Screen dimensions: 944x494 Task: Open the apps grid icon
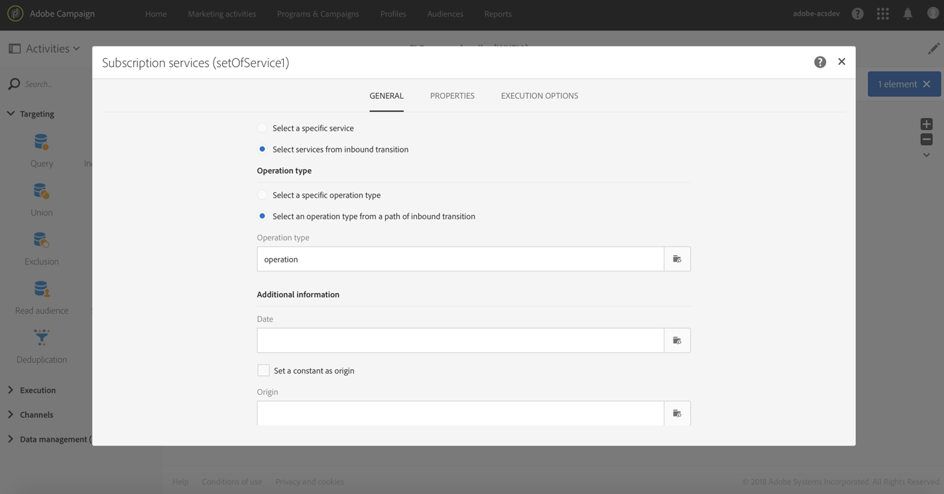882,14
